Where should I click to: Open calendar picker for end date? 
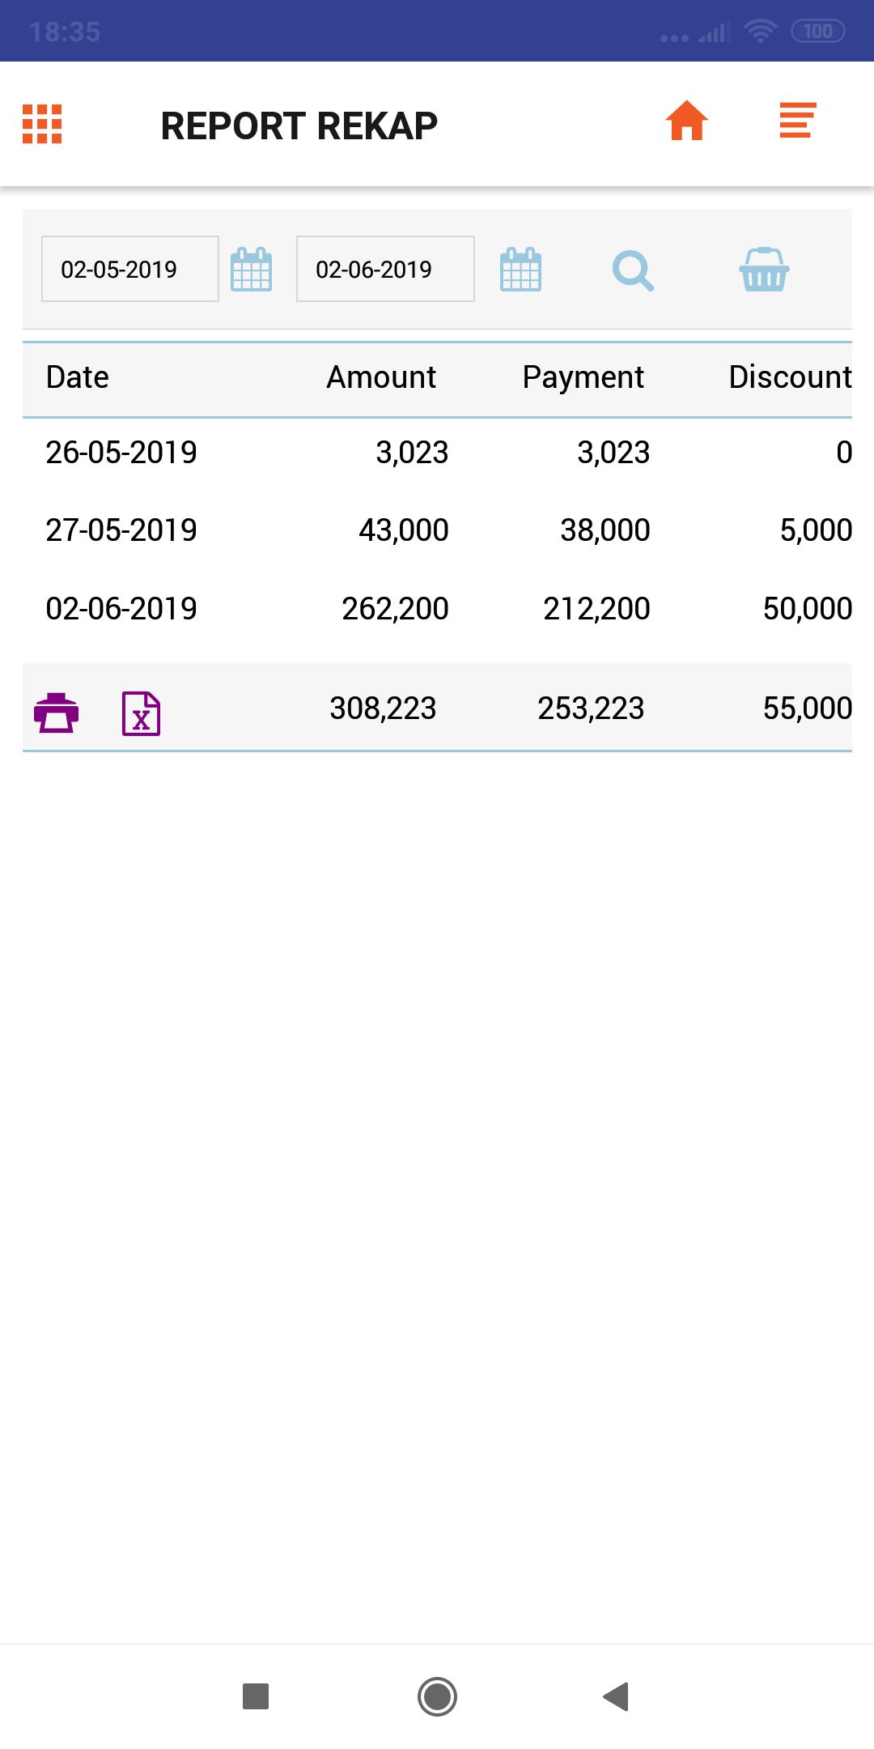click(x=520, y=270)
